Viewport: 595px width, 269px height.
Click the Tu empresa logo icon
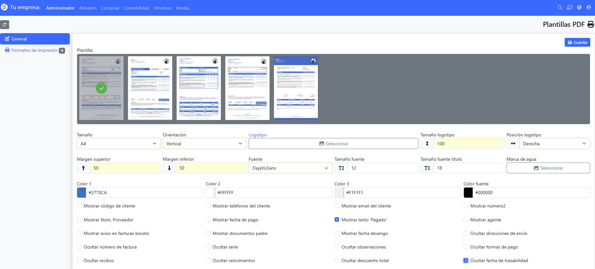(x=4, y=7)
